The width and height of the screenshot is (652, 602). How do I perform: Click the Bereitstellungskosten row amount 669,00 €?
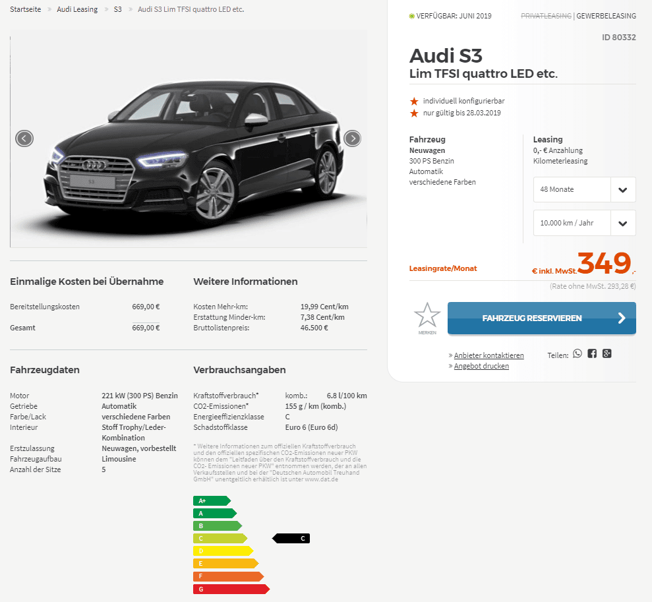[146, 307]
